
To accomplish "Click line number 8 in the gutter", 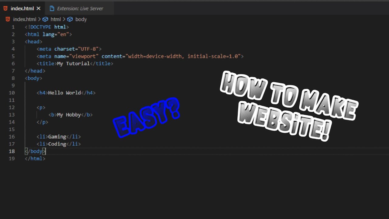I will coord(13,78).
